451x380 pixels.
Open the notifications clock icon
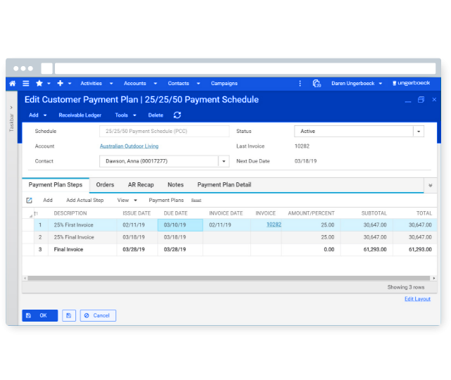click(x=316, y=83)
